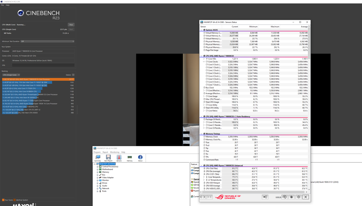This screenshot has width=362, height=206.
Task: Open Cinebench Help menu
Action: (x=8, y=5)
